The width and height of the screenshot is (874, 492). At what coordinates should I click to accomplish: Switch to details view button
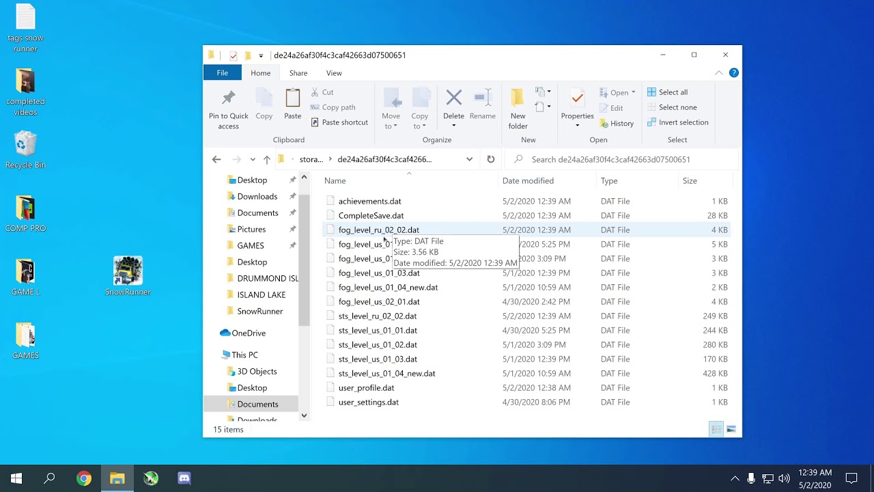[716, 429]
